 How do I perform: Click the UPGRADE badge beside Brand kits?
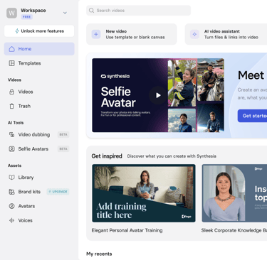(58, 192)
